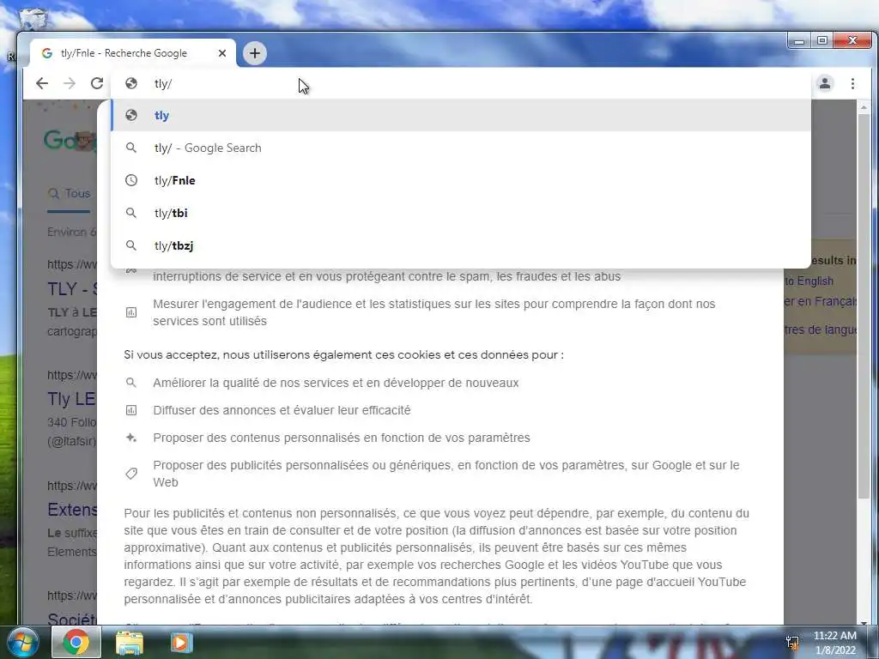Reload the page with refresh icon
The height and width of the screenshot is (659, 879).
[97, 83]
